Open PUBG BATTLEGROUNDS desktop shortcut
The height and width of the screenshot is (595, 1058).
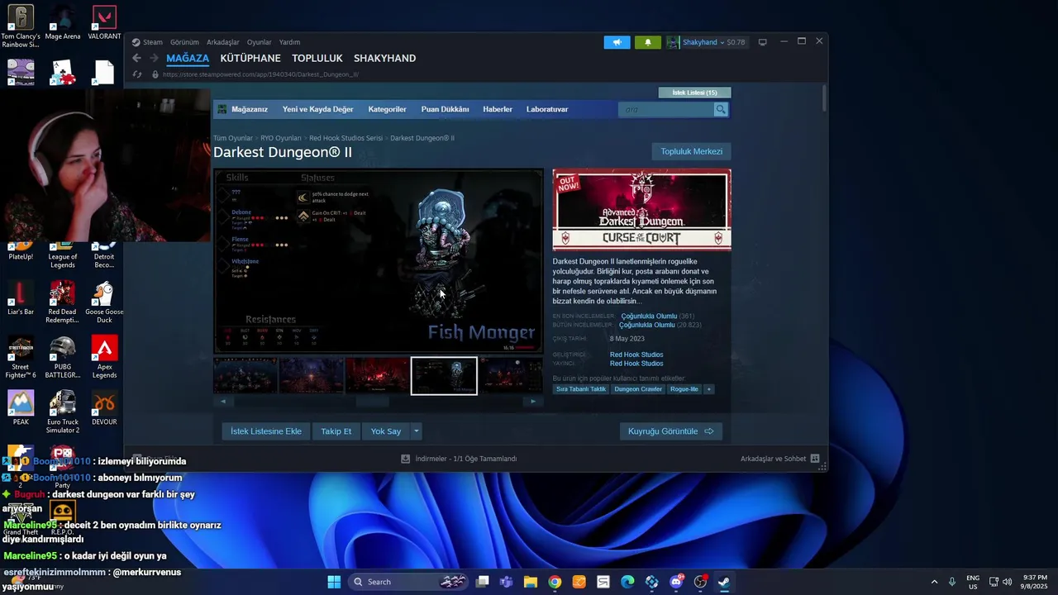coord(63,357)
